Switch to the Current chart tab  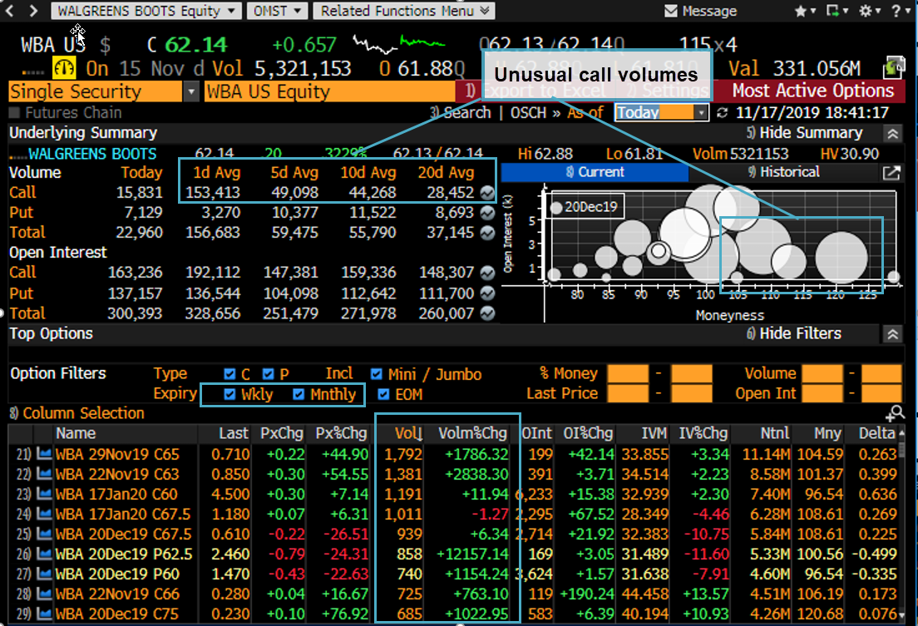click(x=595, y=172)
